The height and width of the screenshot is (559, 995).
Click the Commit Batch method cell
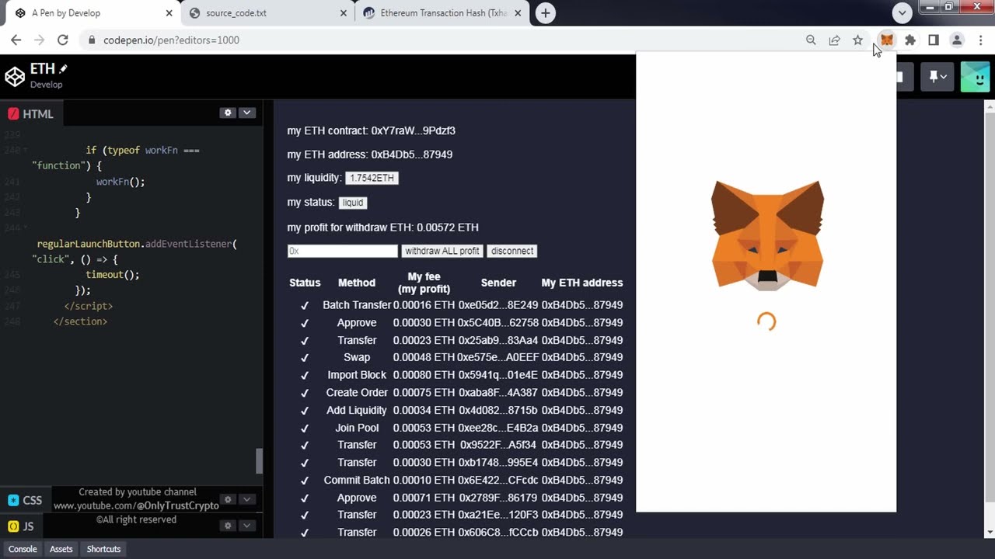(357, 481)
